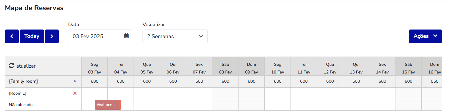Remove Room 1 with red X icon
The height and width of the screenshot is (111, 449).
pos(75,93)
